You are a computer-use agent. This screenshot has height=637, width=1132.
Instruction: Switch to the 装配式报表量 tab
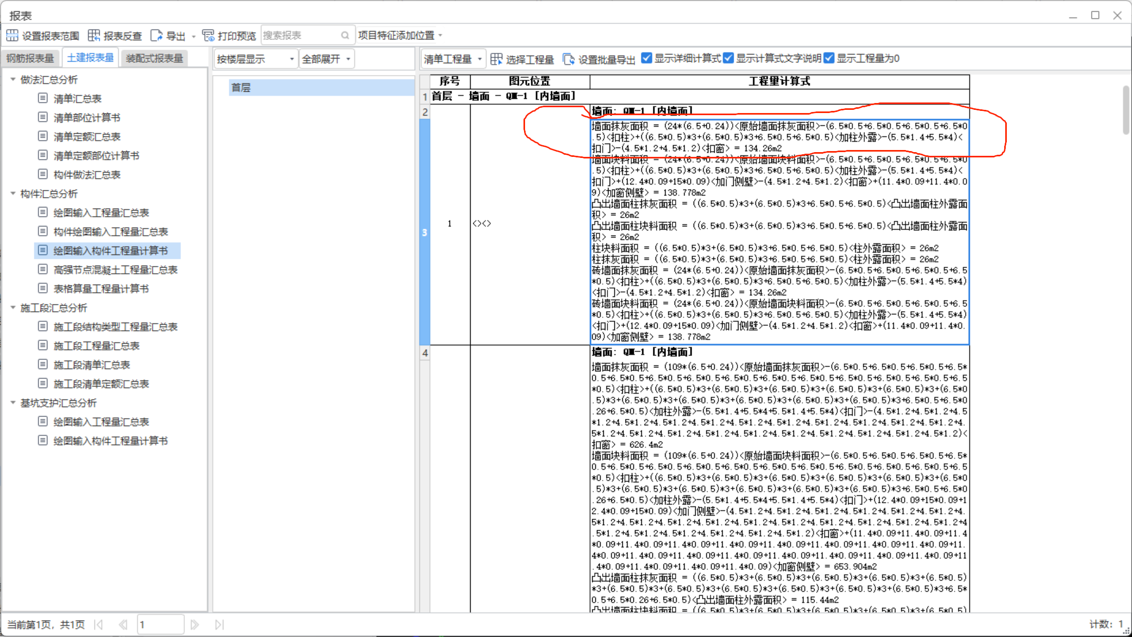[x=154, y=58]
